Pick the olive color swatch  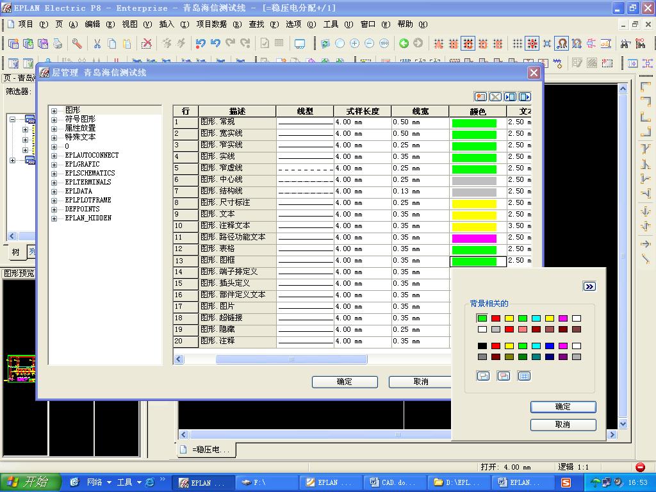tap(509, 357)
